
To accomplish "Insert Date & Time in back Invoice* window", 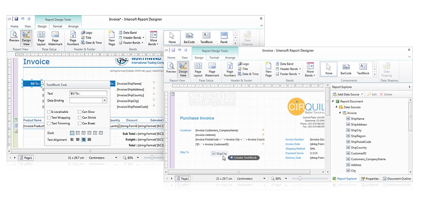I will (x=91, y=43).
